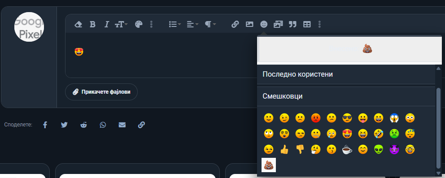Share via the WhatsApp icon
The height and width of the screenshot is (178, 445).
(103, 125)
